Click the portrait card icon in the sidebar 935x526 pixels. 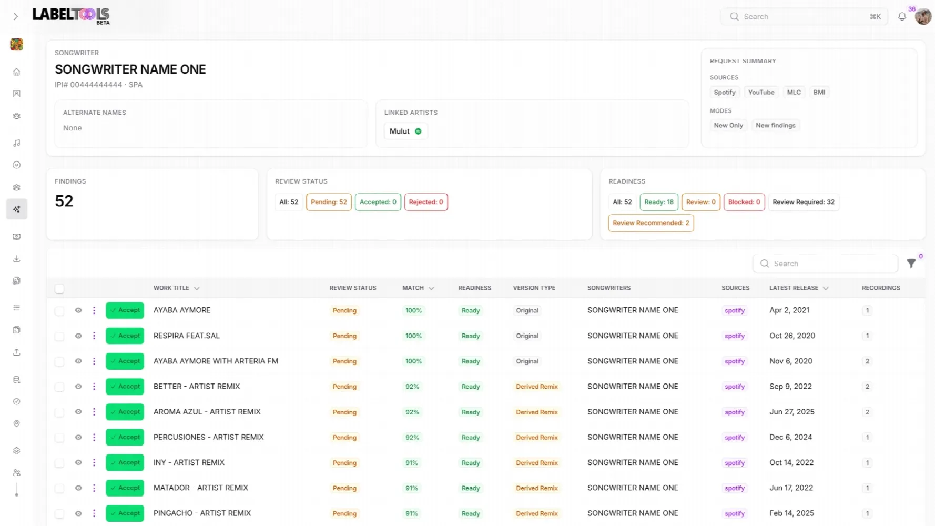coord(17,94)
